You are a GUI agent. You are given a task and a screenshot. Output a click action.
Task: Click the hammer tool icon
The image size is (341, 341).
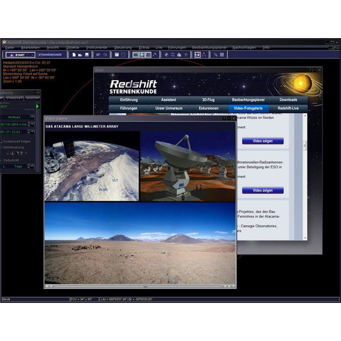coord(155,55)
